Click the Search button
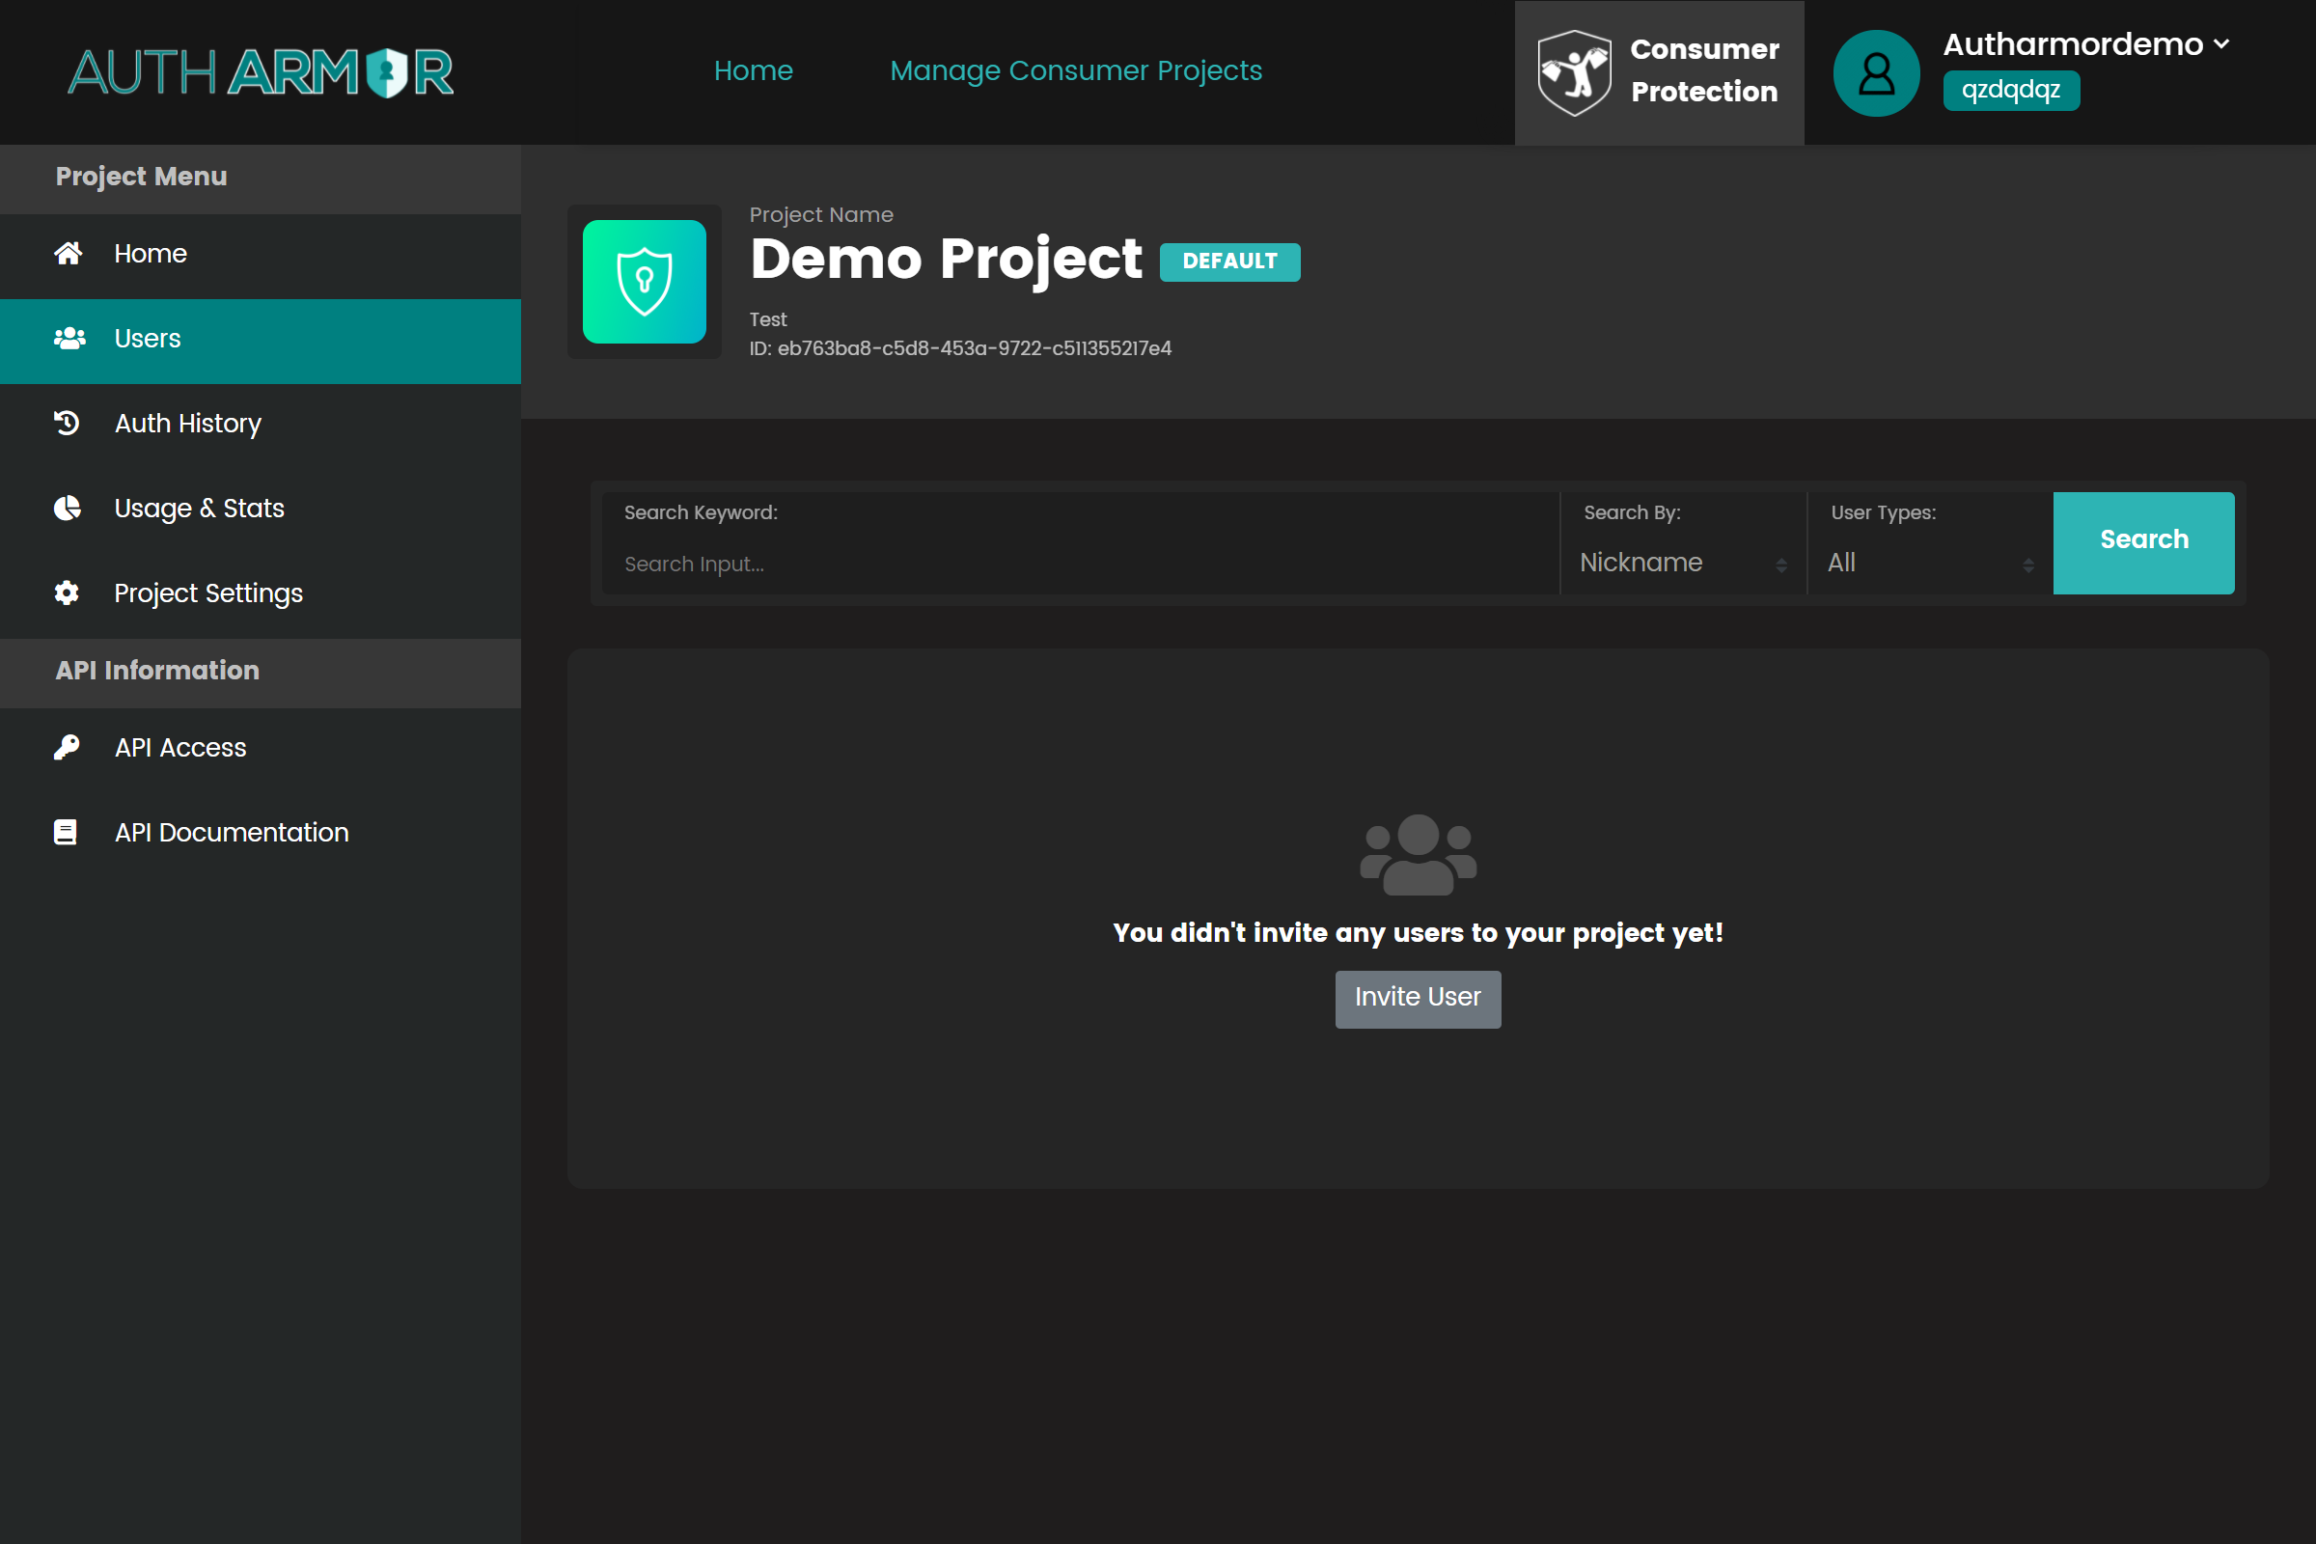 tap(2143, 542)
